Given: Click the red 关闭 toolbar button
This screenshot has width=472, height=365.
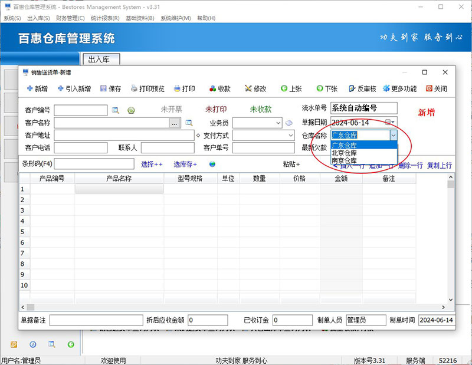Looking at the screenshot, I should point(437,88).
